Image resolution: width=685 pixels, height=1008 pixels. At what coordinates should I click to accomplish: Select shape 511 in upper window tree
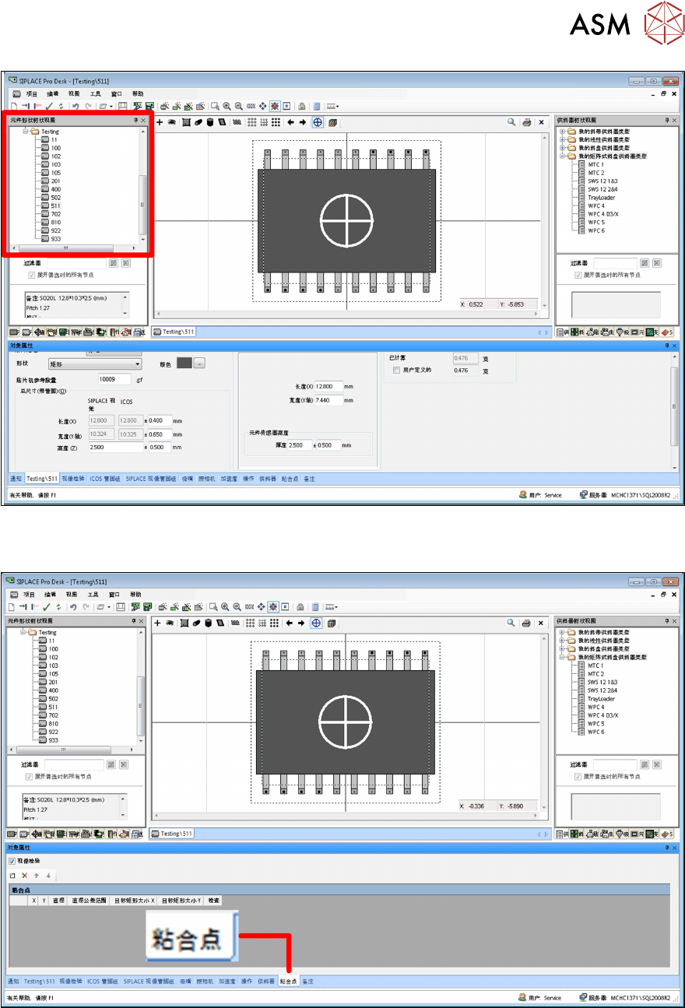pyautogui.click(x=56, y=205)
